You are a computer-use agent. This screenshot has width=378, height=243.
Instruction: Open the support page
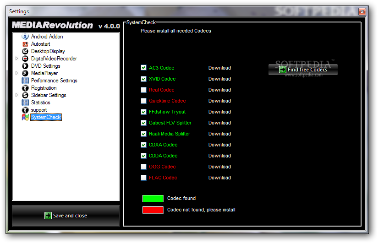pos(39,110)
